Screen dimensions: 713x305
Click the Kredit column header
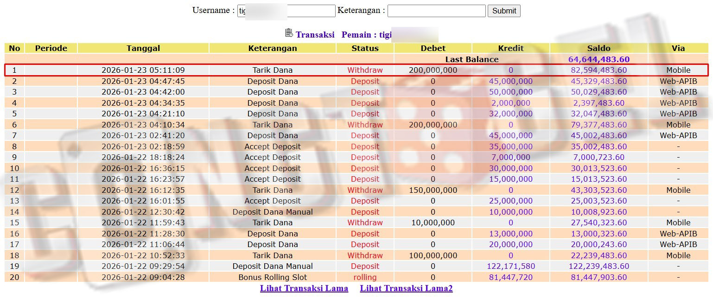(510, 48)
